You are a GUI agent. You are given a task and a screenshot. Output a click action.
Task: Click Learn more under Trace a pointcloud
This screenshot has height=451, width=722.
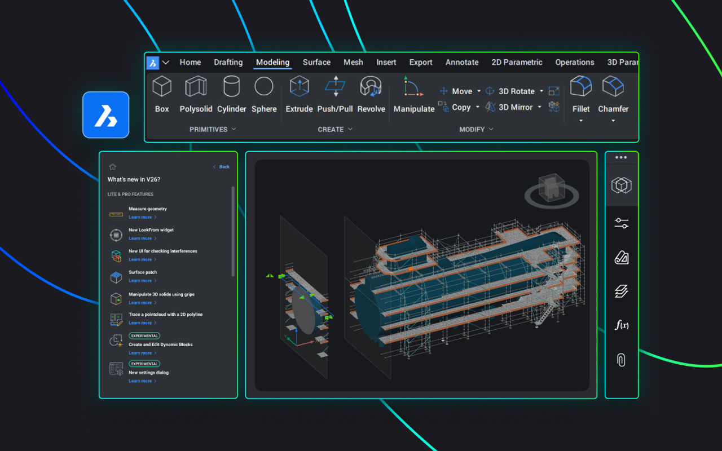(142, 323)
